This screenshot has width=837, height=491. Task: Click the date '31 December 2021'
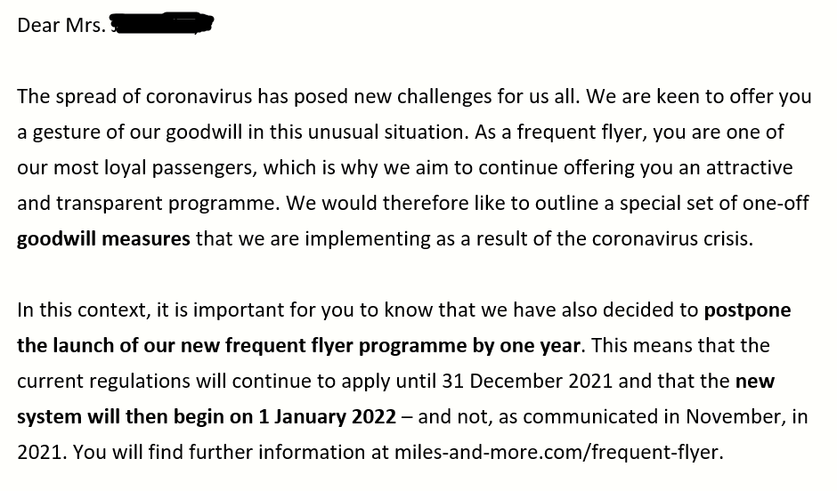click(x=527, y=382)
